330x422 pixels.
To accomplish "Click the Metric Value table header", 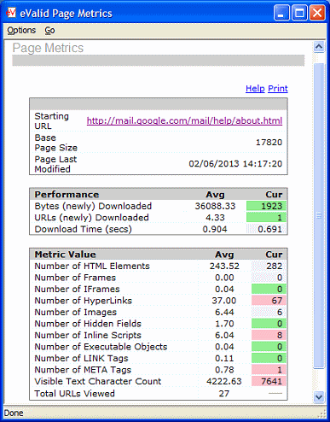I will (x=65, y=255).
